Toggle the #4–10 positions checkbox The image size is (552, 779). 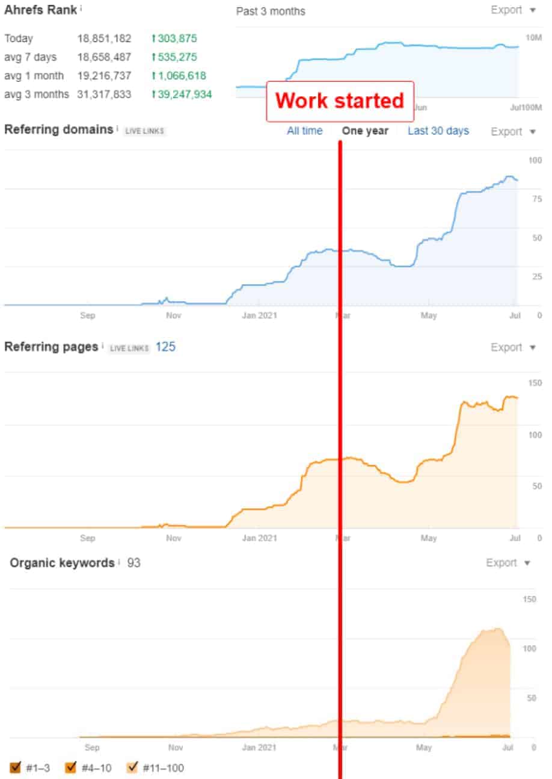pyautogui.click(x=71, y=768)
